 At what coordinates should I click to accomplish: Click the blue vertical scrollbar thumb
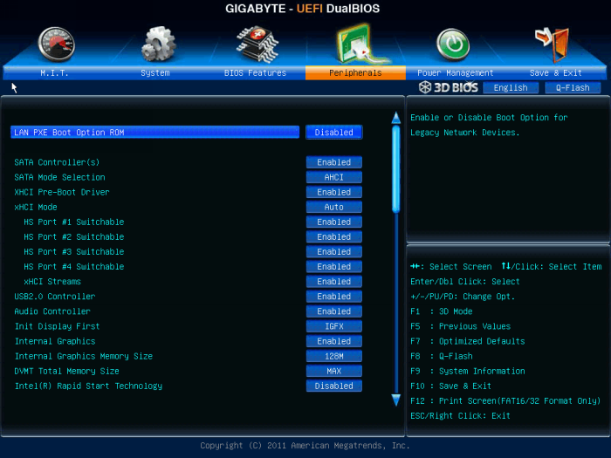(x=395, y=166)
